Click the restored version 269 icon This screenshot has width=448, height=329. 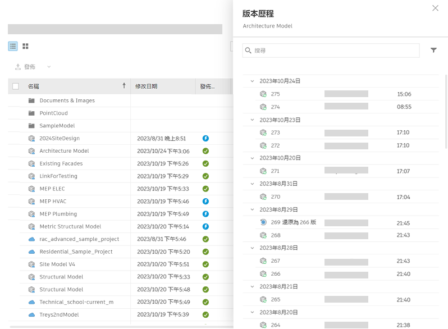coord(263,222)
